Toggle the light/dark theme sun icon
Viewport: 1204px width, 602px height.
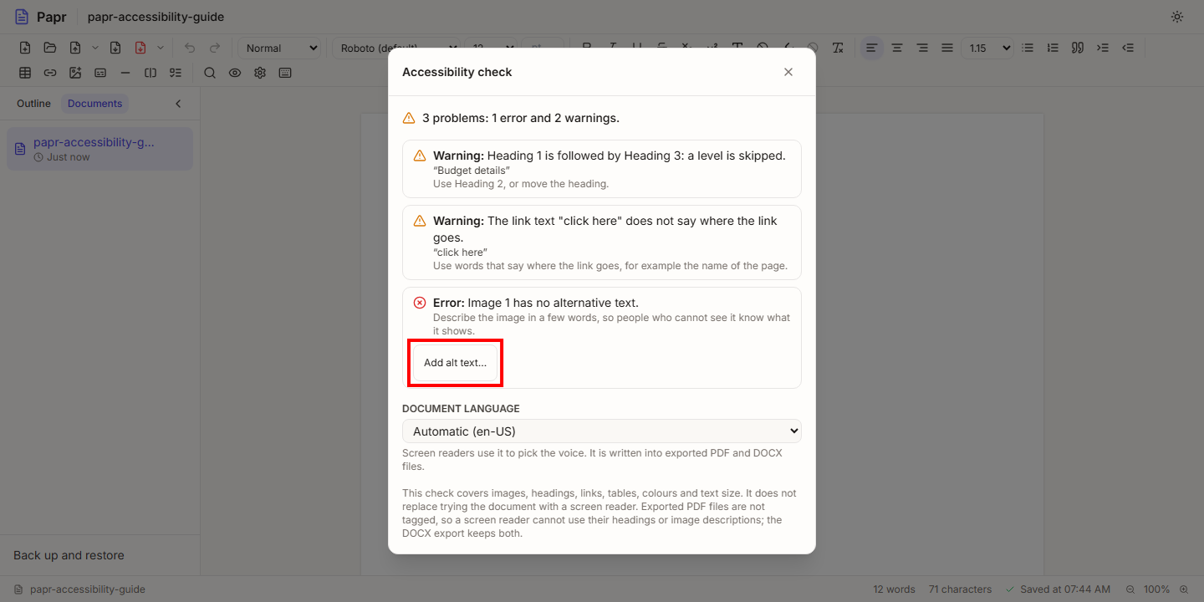(1177, 17)
